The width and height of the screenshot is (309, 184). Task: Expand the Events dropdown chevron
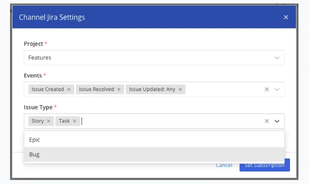point(277,89)
